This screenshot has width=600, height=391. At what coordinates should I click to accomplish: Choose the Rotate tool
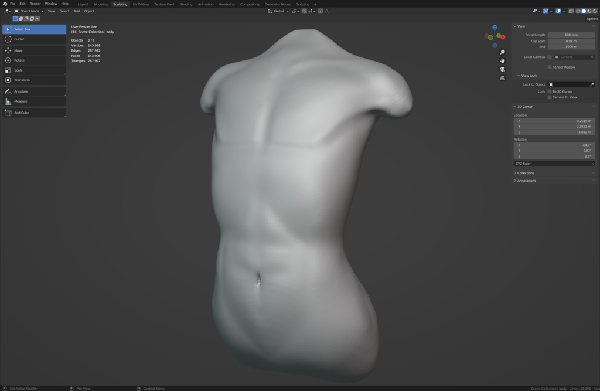(x=34, y=60)
